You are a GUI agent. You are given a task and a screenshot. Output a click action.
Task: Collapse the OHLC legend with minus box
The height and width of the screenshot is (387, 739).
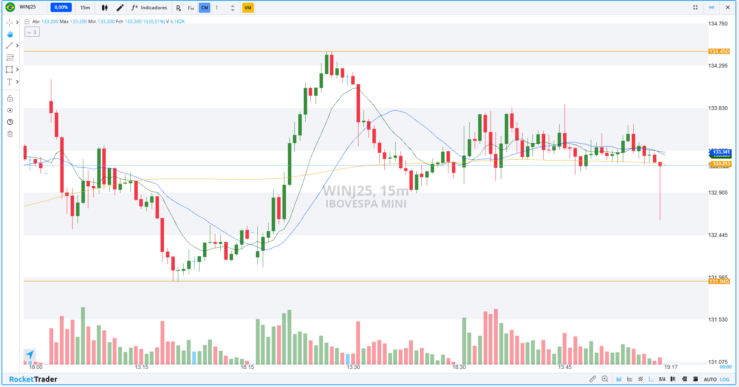coord(27,22)
